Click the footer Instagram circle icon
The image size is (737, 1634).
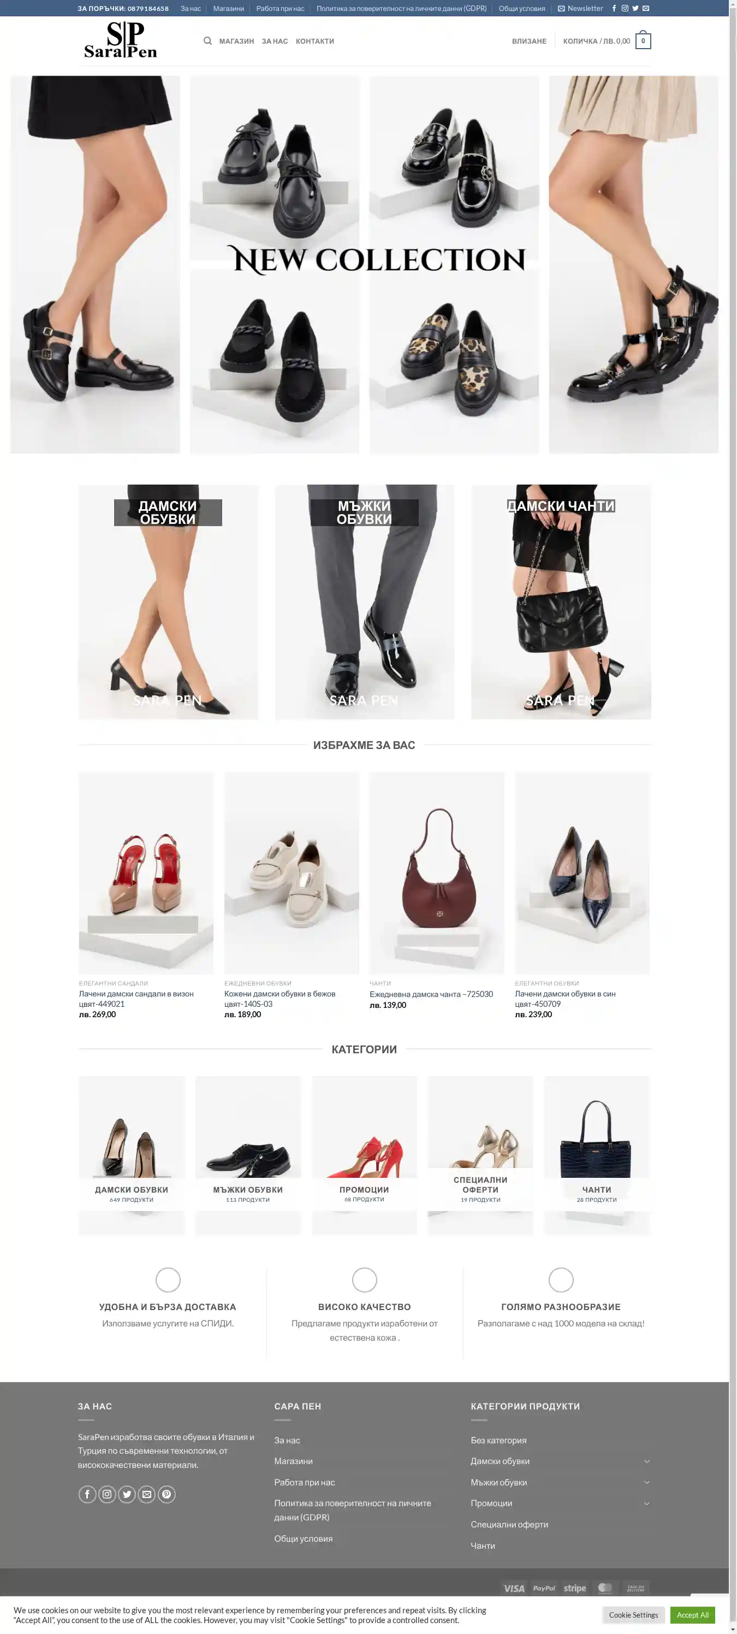(107, 1494)
